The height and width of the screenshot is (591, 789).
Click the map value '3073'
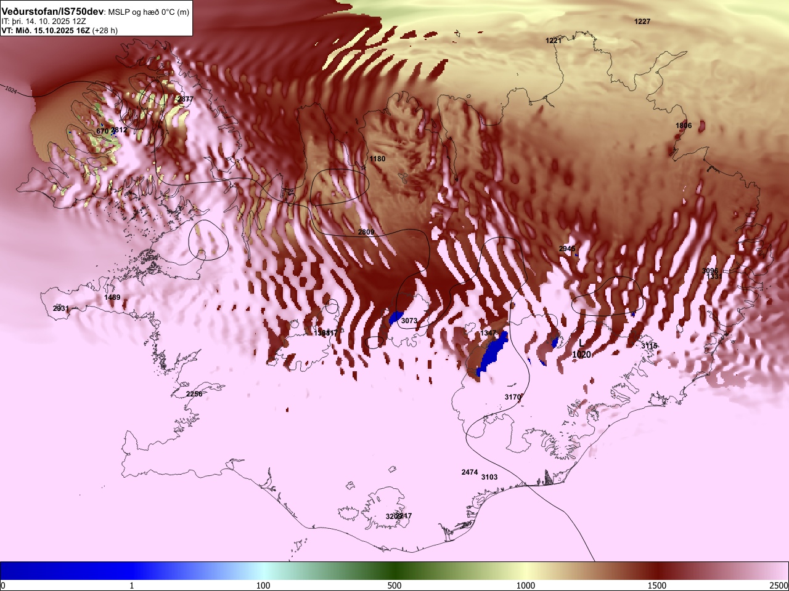(409, 321)
